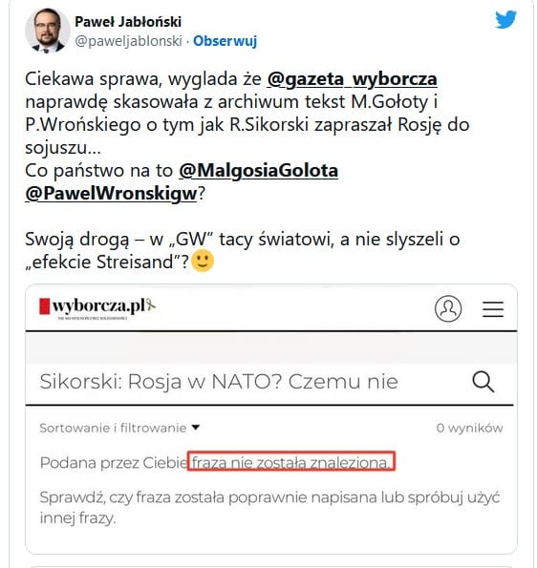The height and width of the screenshot is (568, 537).
Task: Open the @gazeta_wyborcza mention
Action: [x=352, y=79]
